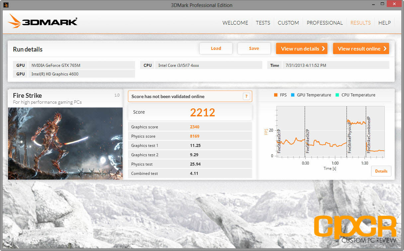
Task: Click the time value 7/31/2013 4:11:52 PM
Action: click(x=336, y=65)
